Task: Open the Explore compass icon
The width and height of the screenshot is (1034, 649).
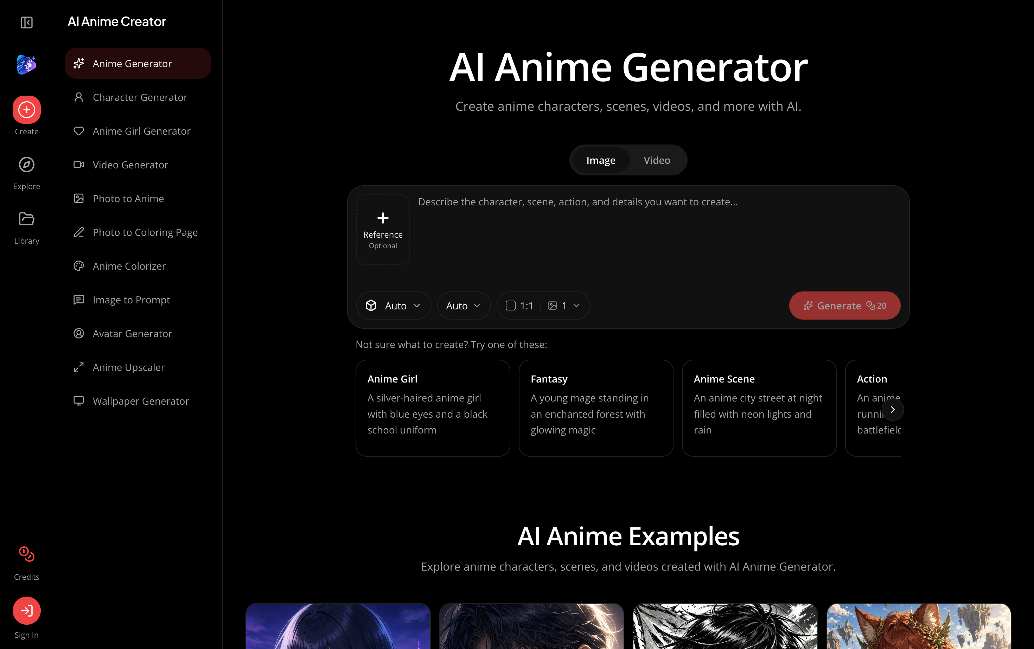Action: (27, 165)
